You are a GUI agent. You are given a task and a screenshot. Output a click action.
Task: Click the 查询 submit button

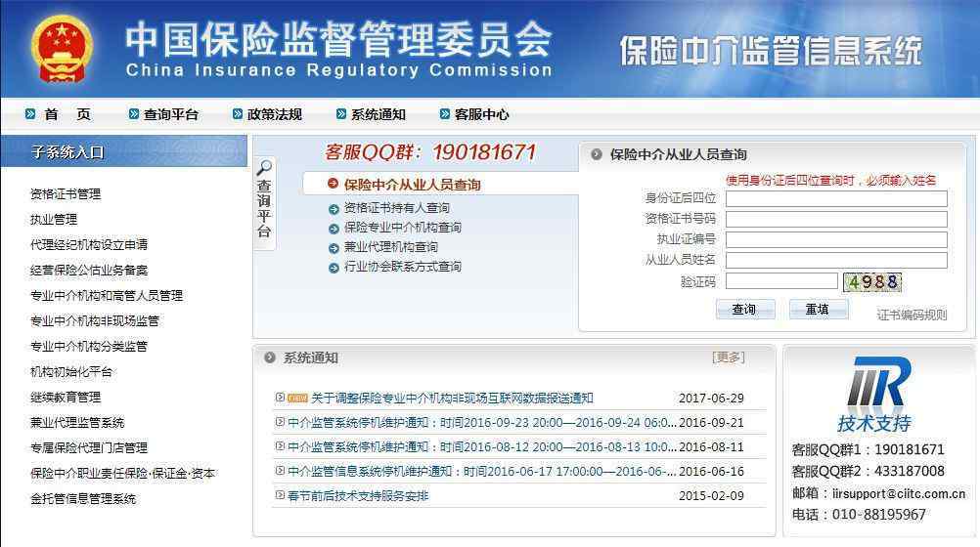(x=745, y=309)
